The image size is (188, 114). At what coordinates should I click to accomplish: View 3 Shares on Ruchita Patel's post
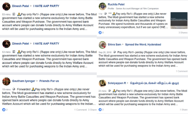pyautogui.click(x=183, y=32)
